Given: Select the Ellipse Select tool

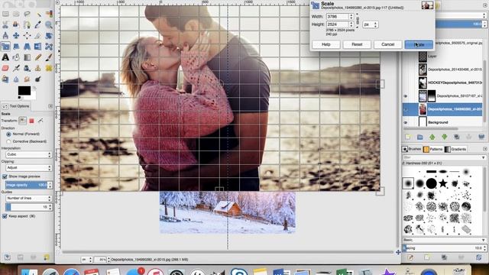Looking at the screenshot, I should click(16, 14).
